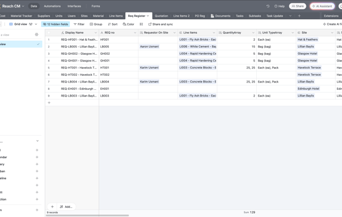Collapse the create view section chevron
Image resolution: width=342 pixels, height=217 pixels.
coord(37,141)
